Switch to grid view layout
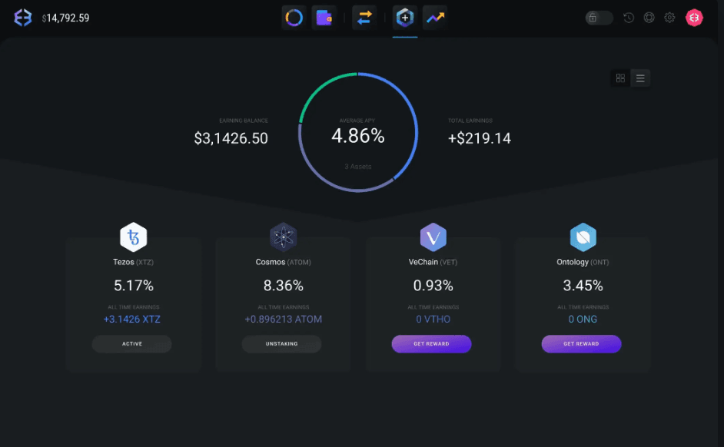 (x=620, y=78)
